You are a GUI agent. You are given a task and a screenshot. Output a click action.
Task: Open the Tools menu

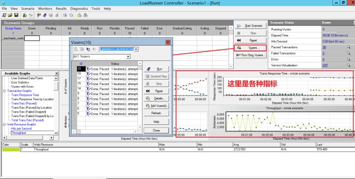96,8
